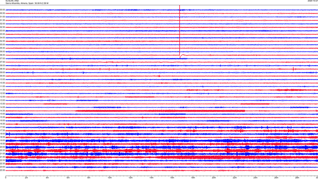The height and width of the screenshot is (179, 318).
Task: Select the 14:30 trace time label
Action: (2, 111)
